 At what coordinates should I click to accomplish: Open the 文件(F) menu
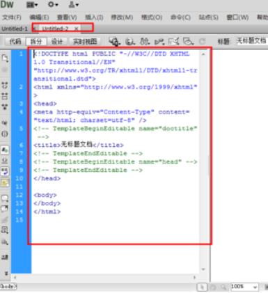tap(12, 17)
